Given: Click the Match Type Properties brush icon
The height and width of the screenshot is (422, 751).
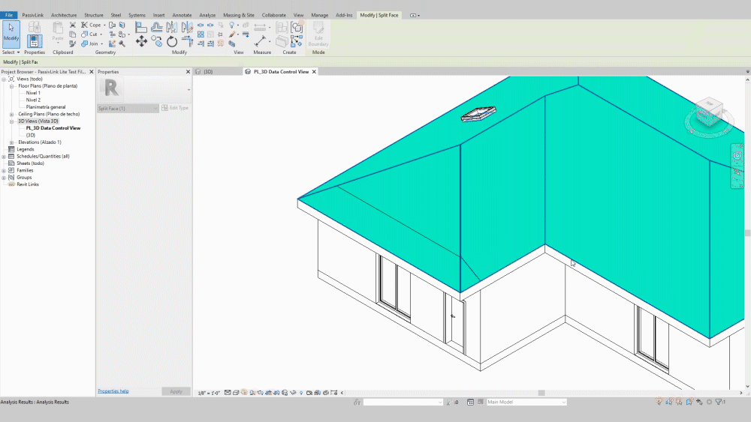Looking at the screenshot, I should tap(73, 44).
